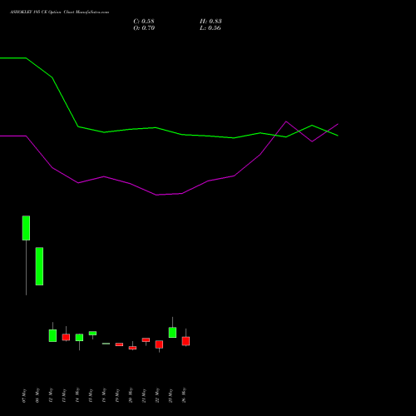Screen dimensions: 416x416
Task: Click the close value C: 0.58
Action: tap(144, 22)
